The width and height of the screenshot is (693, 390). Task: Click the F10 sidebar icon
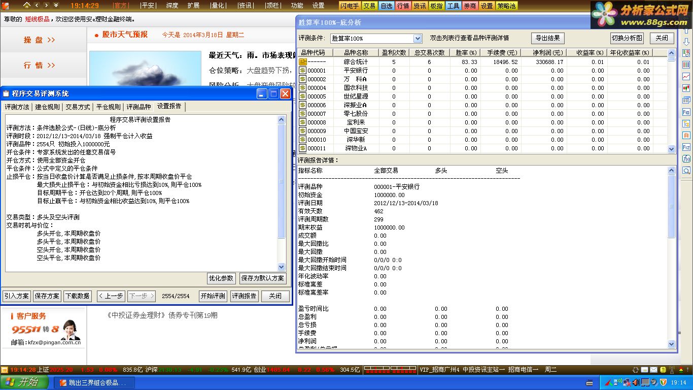point(686,112)
